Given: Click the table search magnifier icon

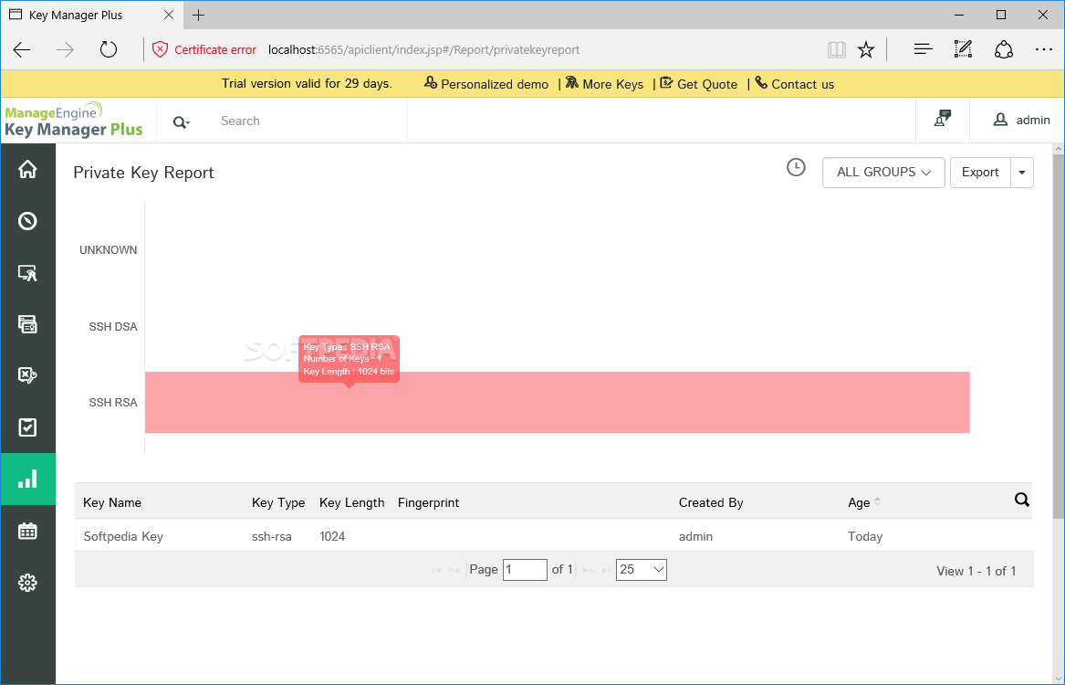Looking at the screenshot, I should 1021,501.
